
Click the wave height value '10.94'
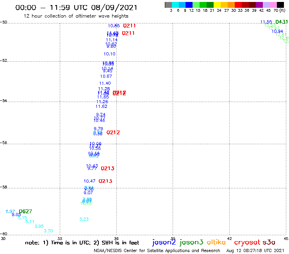click(277, 31)
